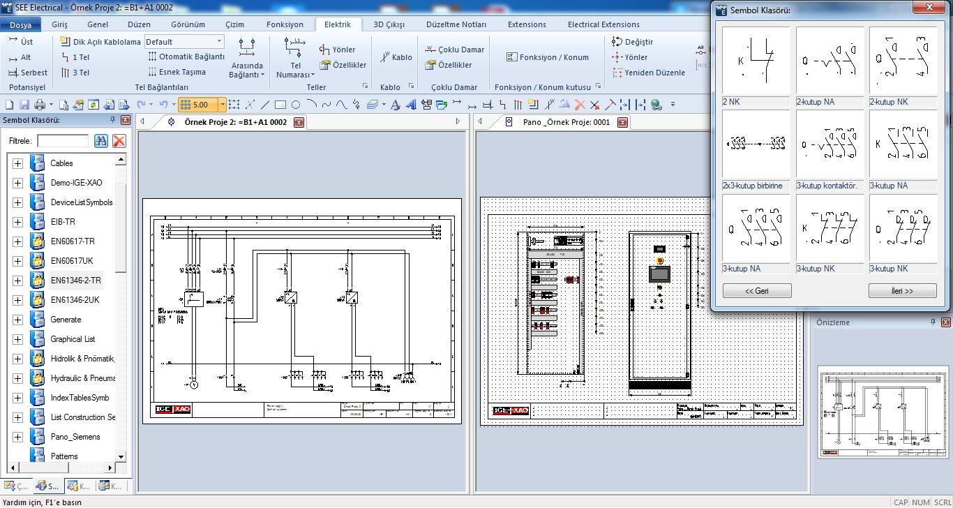The width and height of the screenshot is (953, 508).
Task: Click Yeniden Düzenle in the ribbon
Action: click(x=648, y=73)
